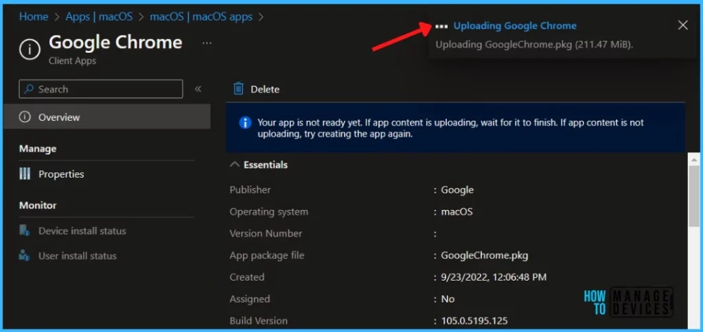Open User install status
This screenshot has width=703, height=332.
tap(77, 256)
